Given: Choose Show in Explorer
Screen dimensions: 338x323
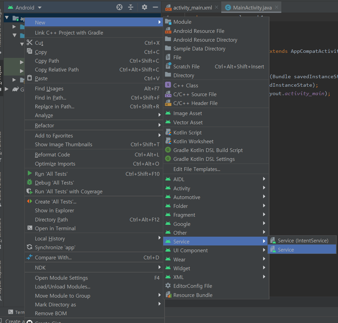Looking at the screenshot, I should click(x=94, y=211).
